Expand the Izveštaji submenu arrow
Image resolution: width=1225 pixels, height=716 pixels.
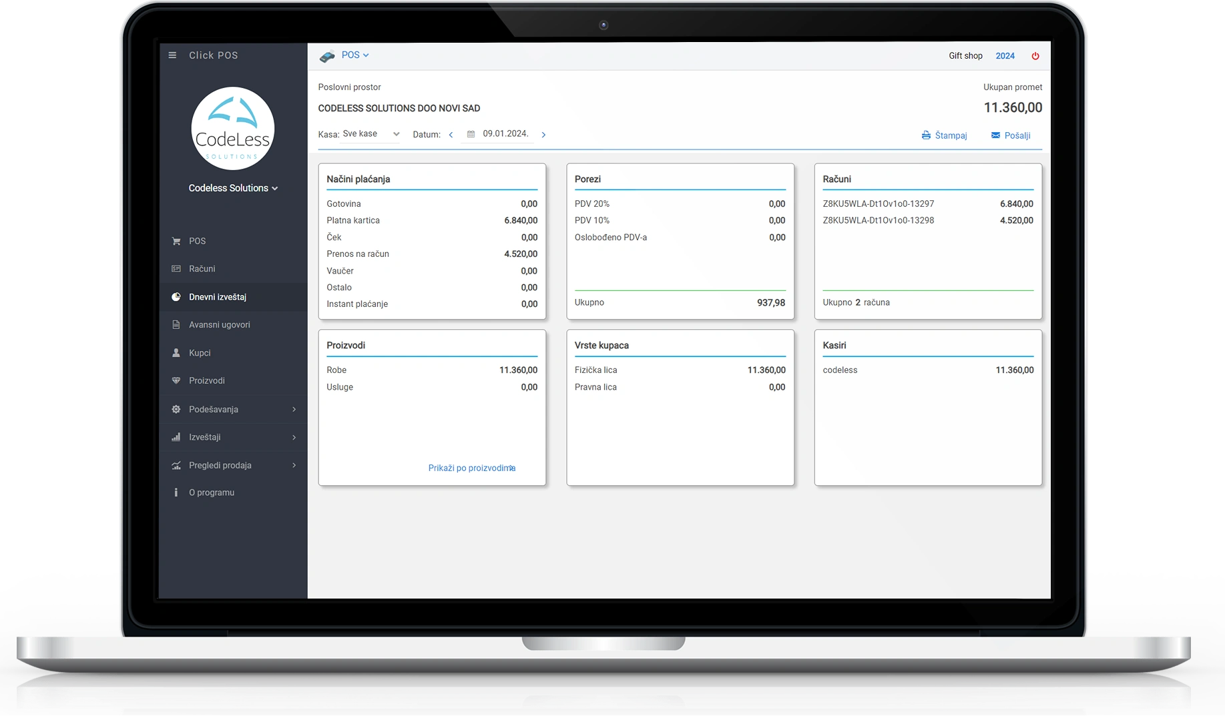click(294, 437)
